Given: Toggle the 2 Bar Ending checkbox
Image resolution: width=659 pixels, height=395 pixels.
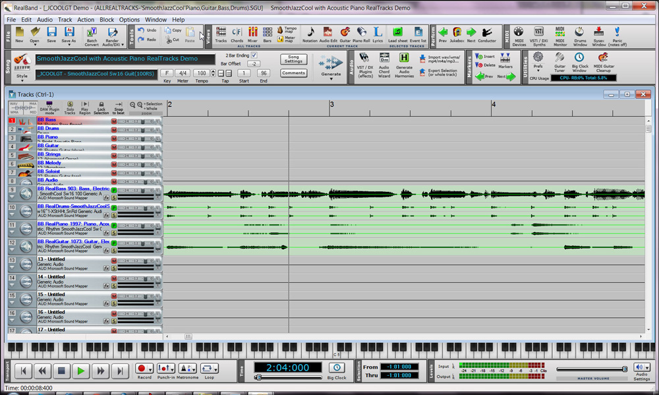Looking at the screenshot, I should pyautogui.click(x=254, y=55).
